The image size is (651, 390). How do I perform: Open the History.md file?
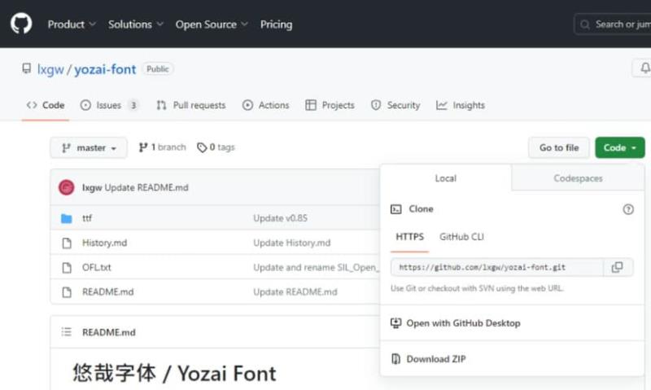105,243
